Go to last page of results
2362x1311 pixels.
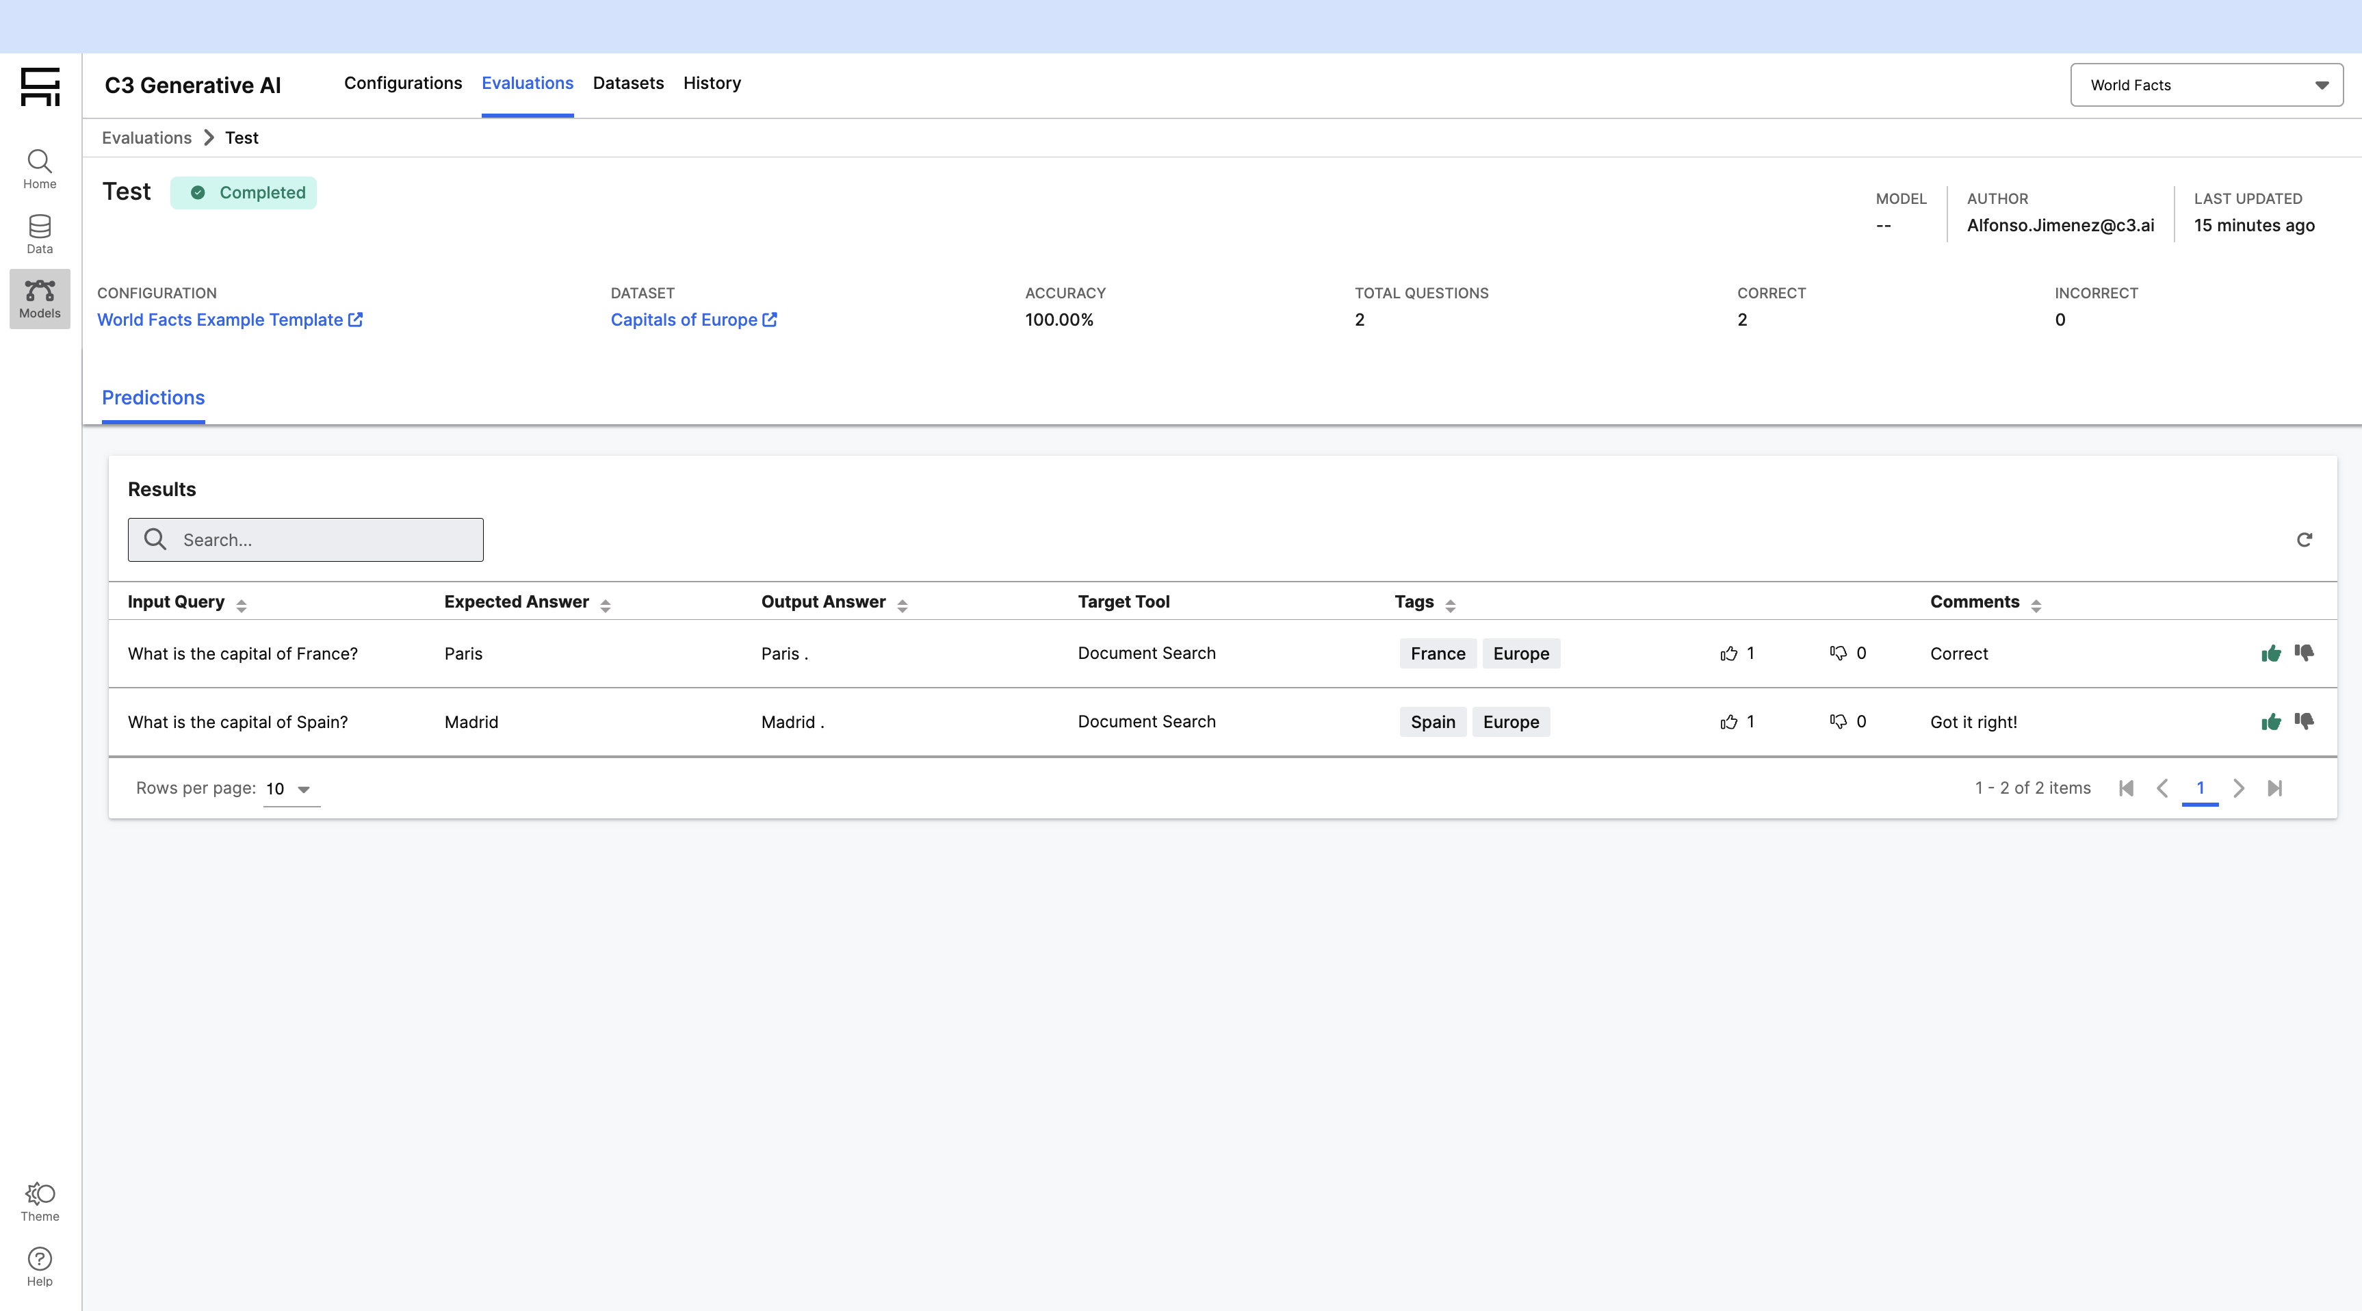coord(2275,788)
